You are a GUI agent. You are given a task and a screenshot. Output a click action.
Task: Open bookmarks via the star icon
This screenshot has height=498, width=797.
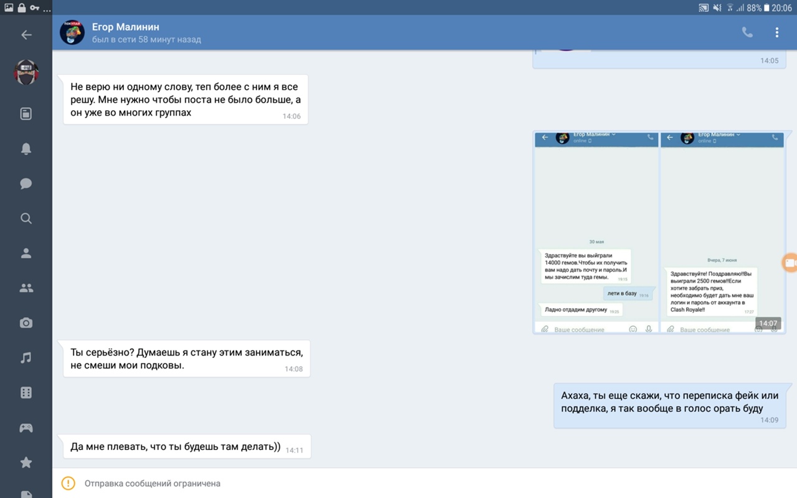pos(26,463)
